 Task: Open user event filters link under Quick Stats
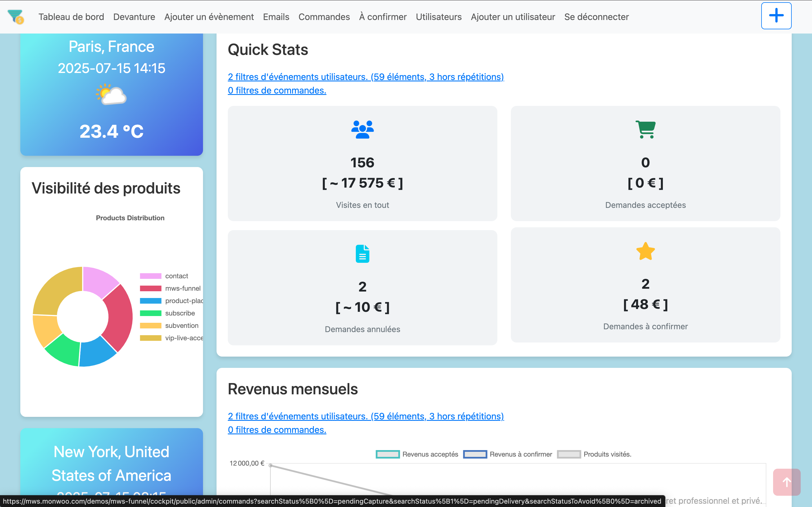point(365,77)
